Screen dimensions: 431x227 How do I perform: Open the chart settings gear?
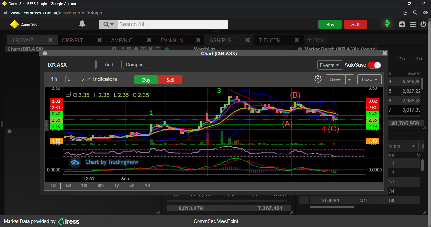(x=318, y=79)
